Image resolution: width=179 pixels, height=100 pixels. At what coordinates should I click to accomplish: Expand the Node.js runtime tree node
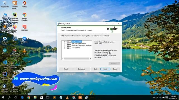(x=64, y=42)
